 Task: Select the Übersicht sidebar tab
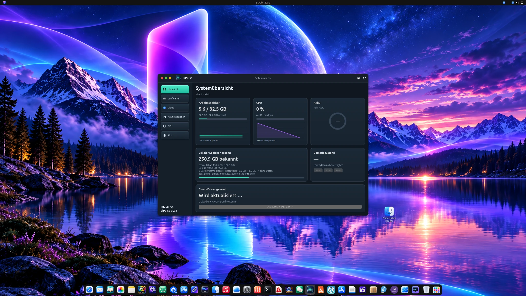pyautogui.click(x=175, y=89)
